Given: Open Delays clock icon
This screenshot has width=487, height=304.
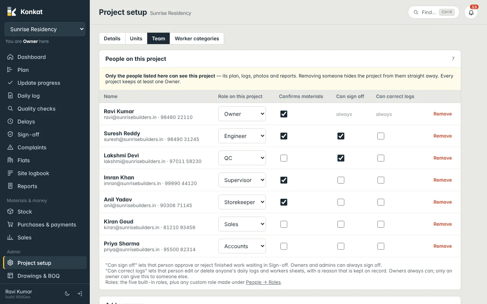Looking at the screenshot, I should pos(10,122).
